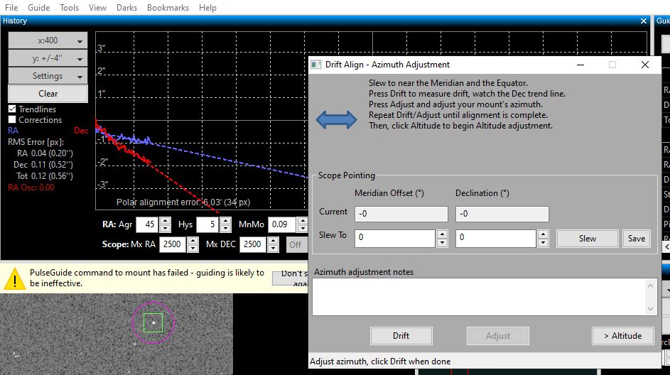Click the Slew To Meridian Offset field

point(395,238)
